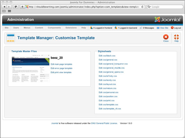This screenshot has height=138, width=185.
Task: Open the Content menu
Action: pos(39,28)
